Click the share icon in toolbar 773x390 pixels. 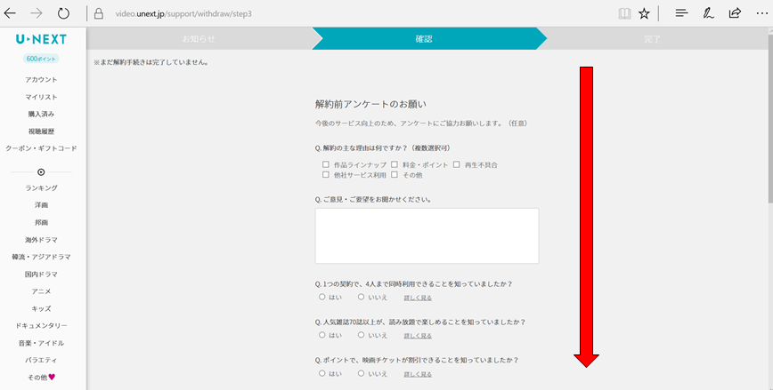[735, 13]
